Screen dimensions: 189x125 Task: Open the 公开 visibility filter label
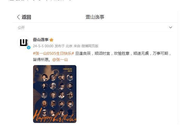pos(21,28)
